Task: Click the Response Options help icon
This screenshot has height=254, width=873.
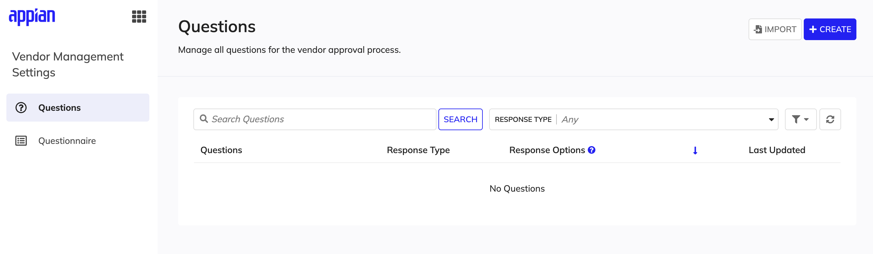Action: click(x=591, y=150)
